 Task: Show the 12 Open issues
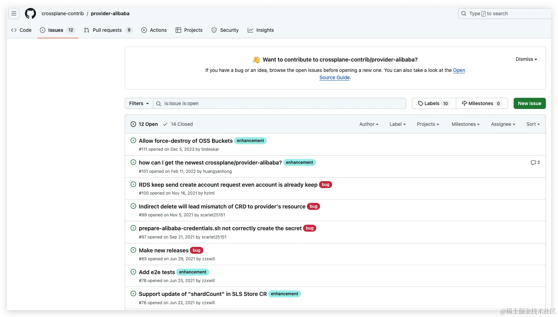(x=144, y=124)
